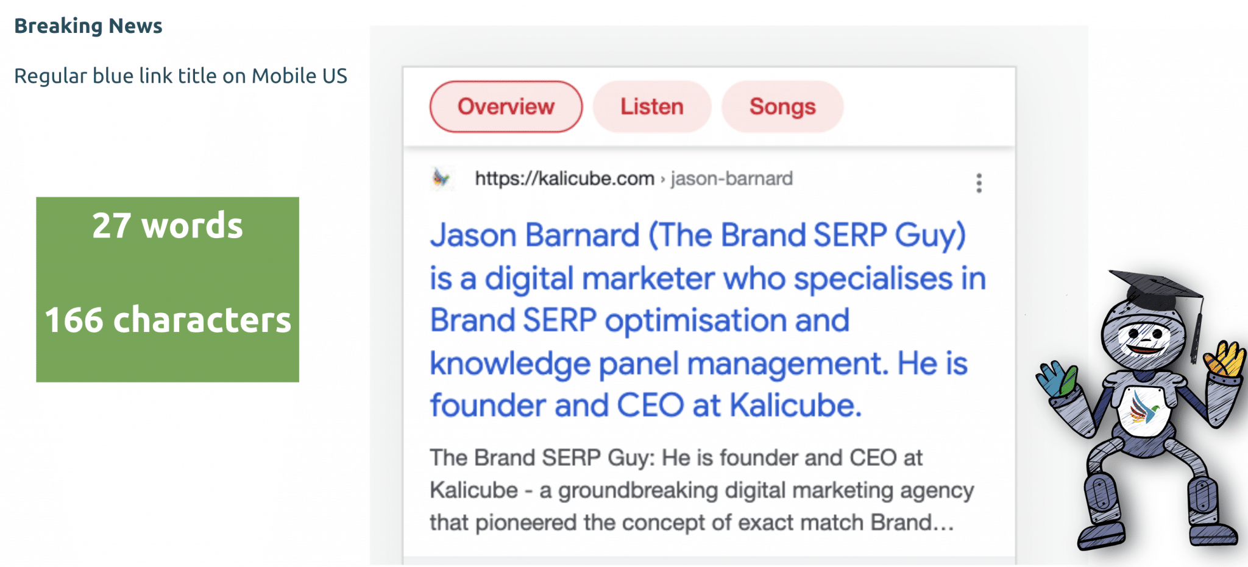The height and width of the screenshot is (567, 1248).
Task: Open the Songs tab
Action: coord(782,107)
